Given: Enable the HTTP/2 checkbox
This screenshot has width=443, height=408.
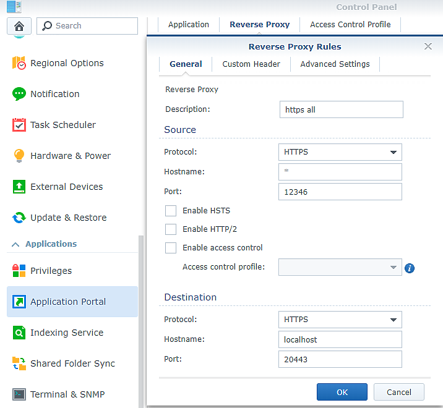Looking at the screenshot, I should (x=171, y=229).
